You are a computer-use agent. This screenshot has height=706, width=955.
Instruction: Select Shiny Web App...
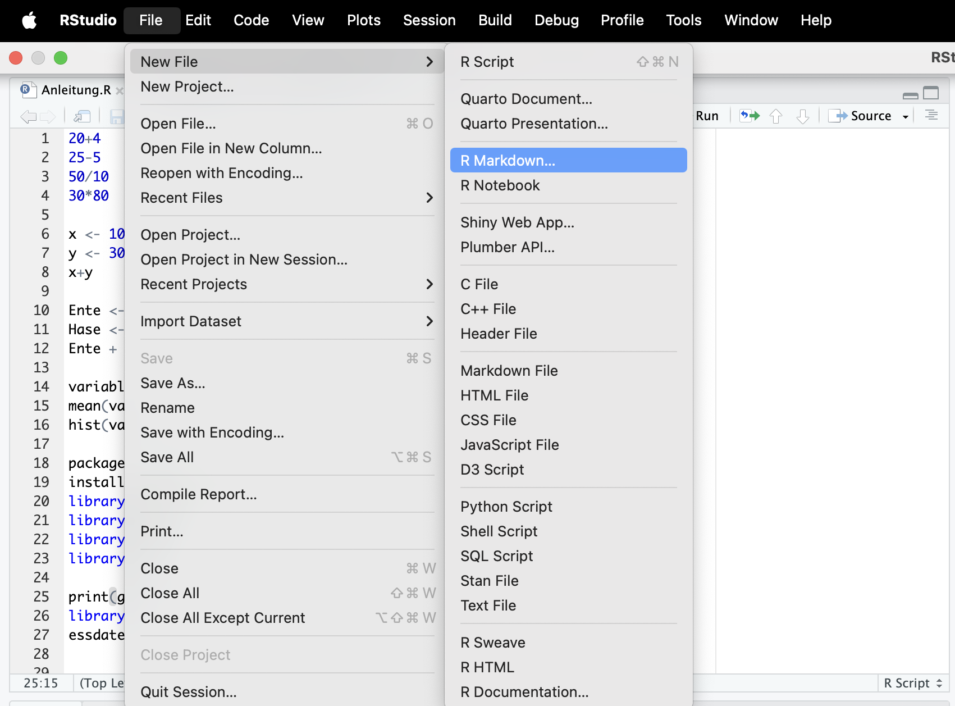pos(569,222)
